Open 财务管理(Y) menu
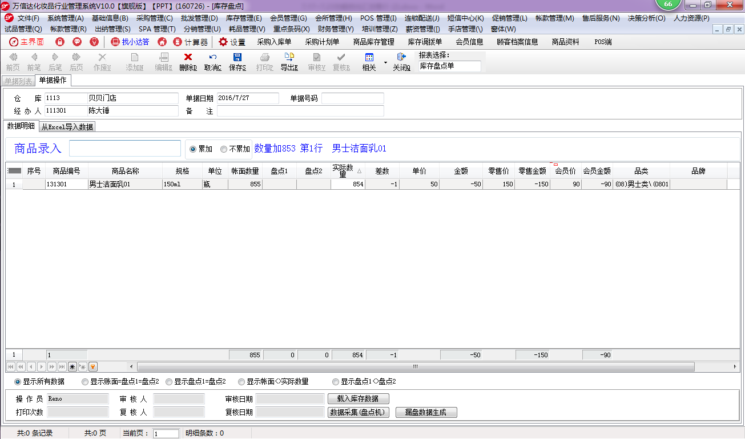 (336, 29)
